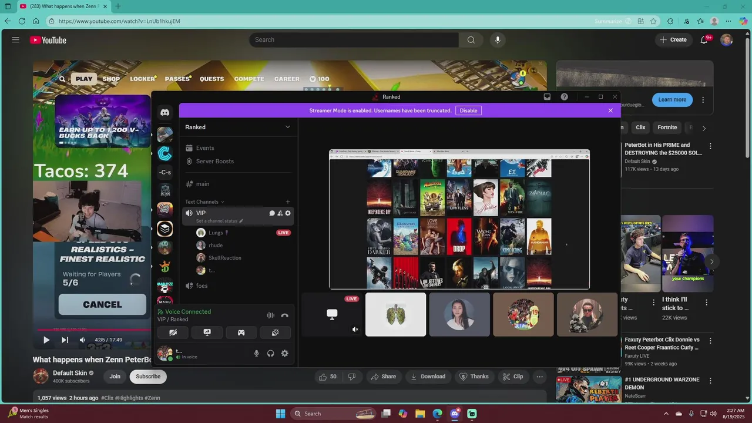
Task: Search with voice microphone on YouTube
Action: tap(498, 40)
